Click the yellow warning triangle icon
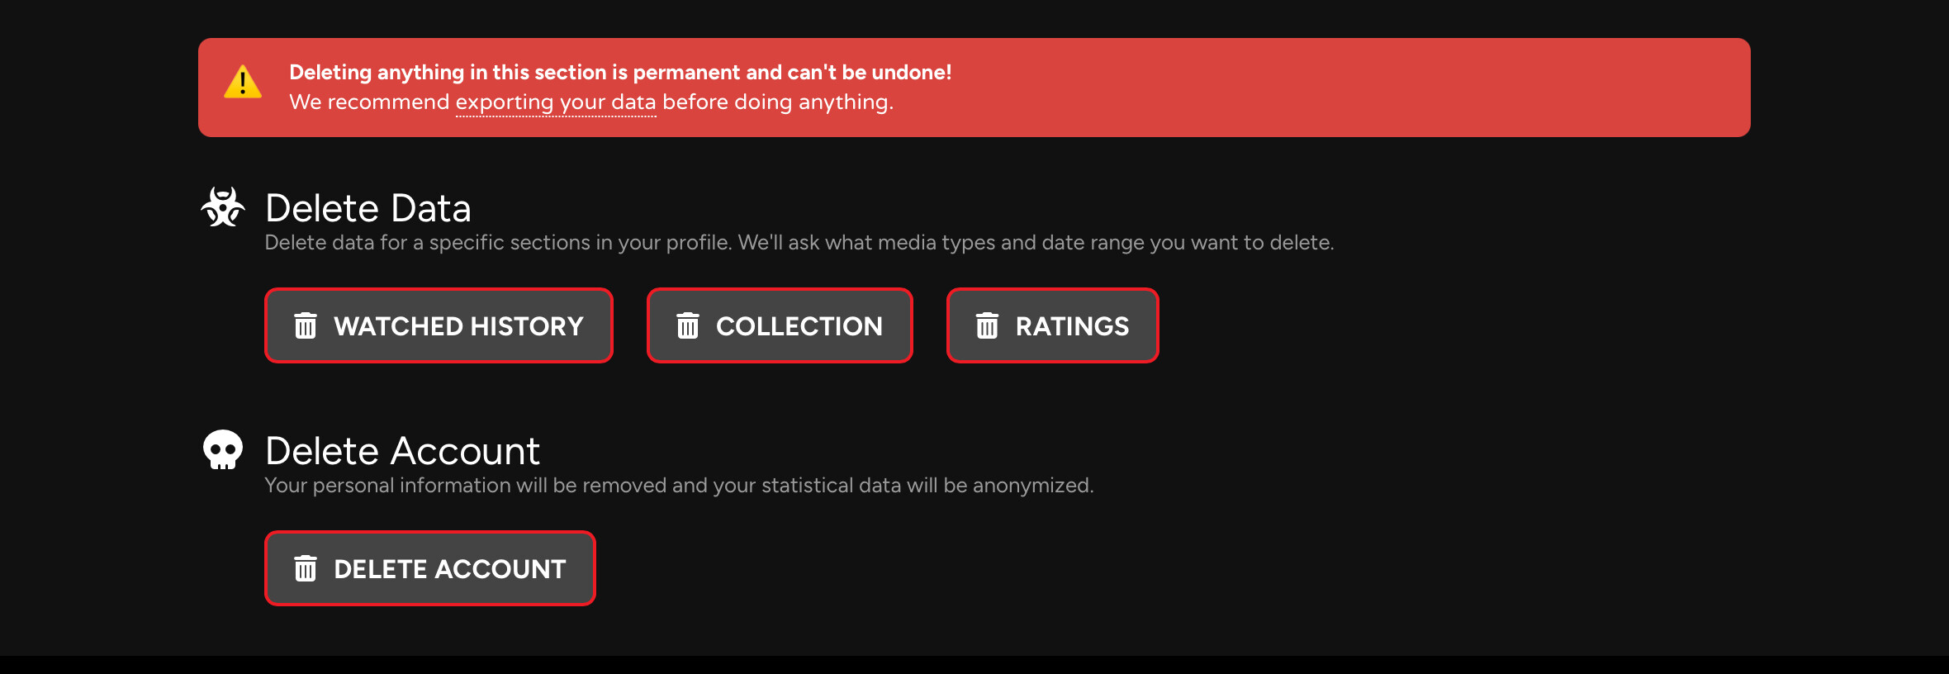 pos(243,83)
